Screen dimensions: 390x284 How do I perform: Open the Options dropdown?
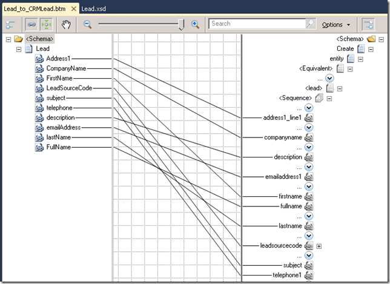click(x=336, y=25)
